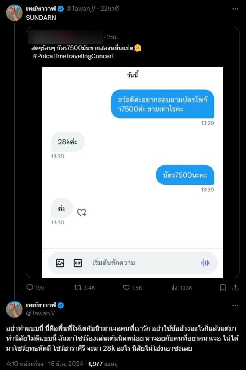Viewport: 246px width, 370px height.
Task: Add heart reaction to last chat bubble
Action: tap(81, 212)
